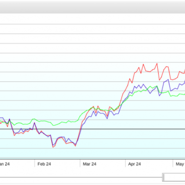Click the range slider handle at bottom right
Screen dimensions: 185x185
pos(163,177)
